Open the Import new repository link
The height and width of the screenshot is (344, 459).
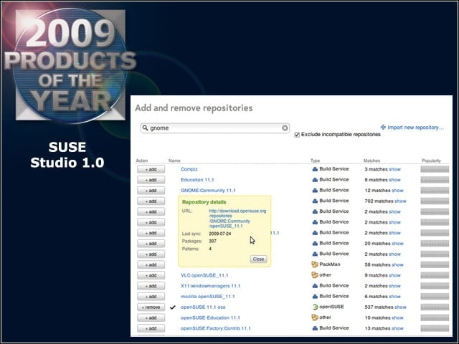coord(415,128)
